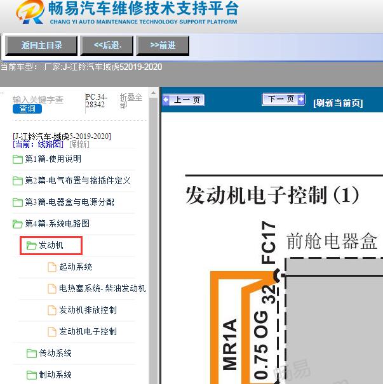This screenshot has width=383, height=384.
Task: Click the 前舱电器盒 label
Action: click(x=332, y=241)
